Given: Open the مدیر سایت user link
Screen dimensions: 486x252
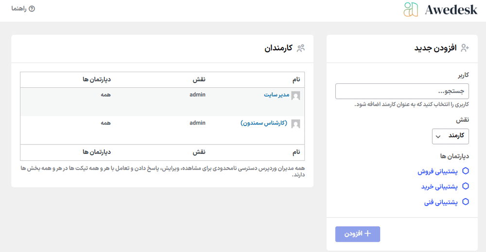Looking at the screenshot, I should point(276,95).
